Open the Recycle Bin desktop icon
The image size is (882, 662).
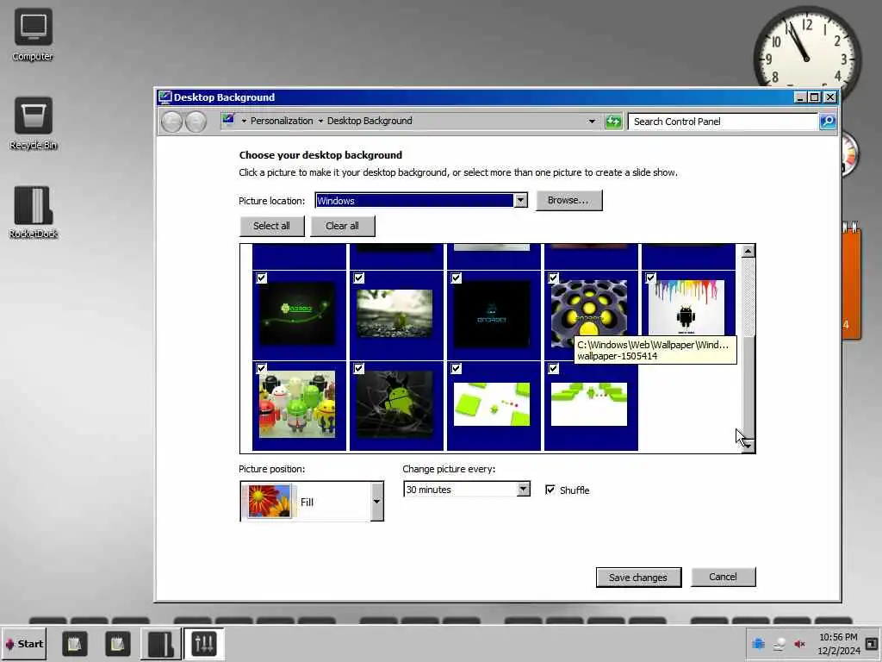[x=34, y=124]
